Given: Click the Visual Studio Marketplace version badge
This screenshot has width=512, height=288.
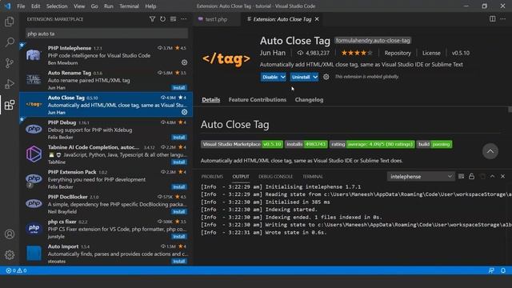Looking at the screenshot, I should coord(242,144).
